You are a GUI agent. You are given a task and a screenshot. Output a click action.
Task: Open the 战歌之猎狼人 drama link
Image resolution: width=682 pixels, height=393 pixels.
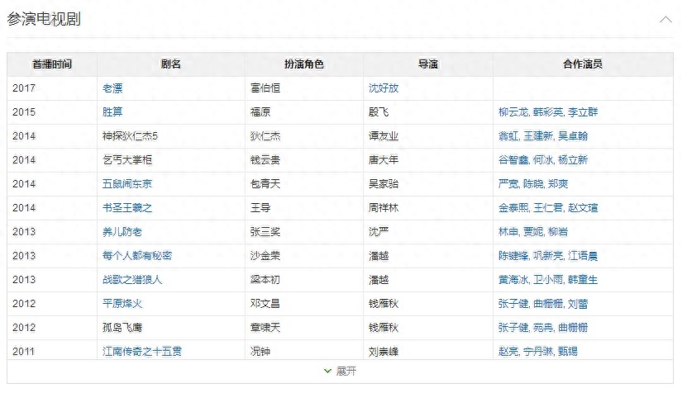[x=132, y=280]
